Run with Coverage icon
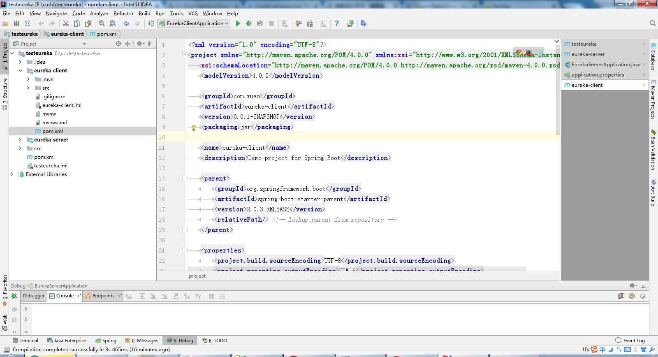Viewport: 658px width, 357px height. click(x=260, y=23)
